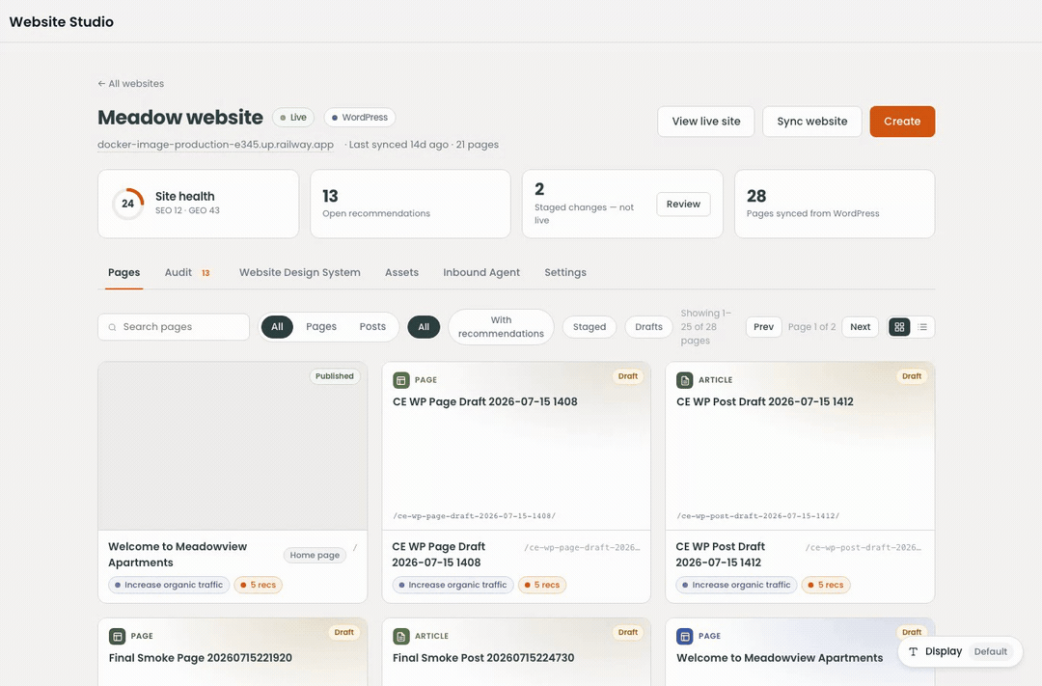Filter by Drafts
Viewport: 1042px width, 686px height.
[x=648, y=327]
